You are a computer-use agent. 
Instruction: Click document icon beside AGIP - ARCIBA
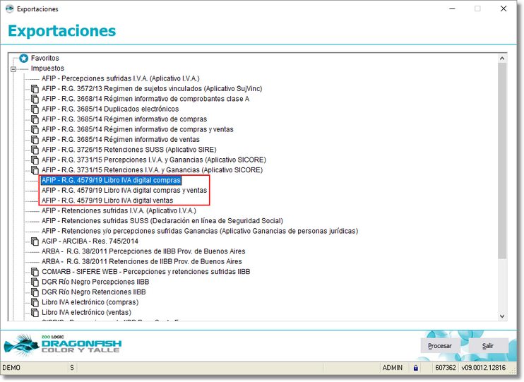(35, 241)
